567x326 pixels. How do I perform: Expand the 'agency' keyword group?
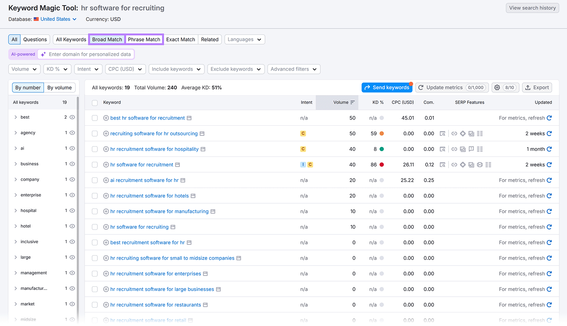16,133
